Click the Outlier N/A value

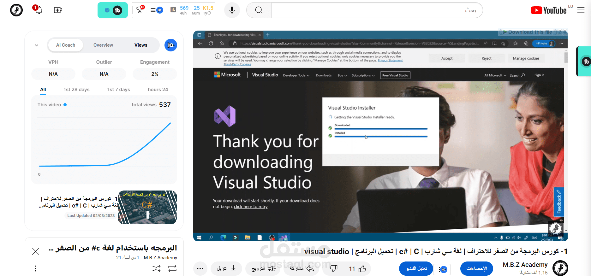tap(104, 74)
